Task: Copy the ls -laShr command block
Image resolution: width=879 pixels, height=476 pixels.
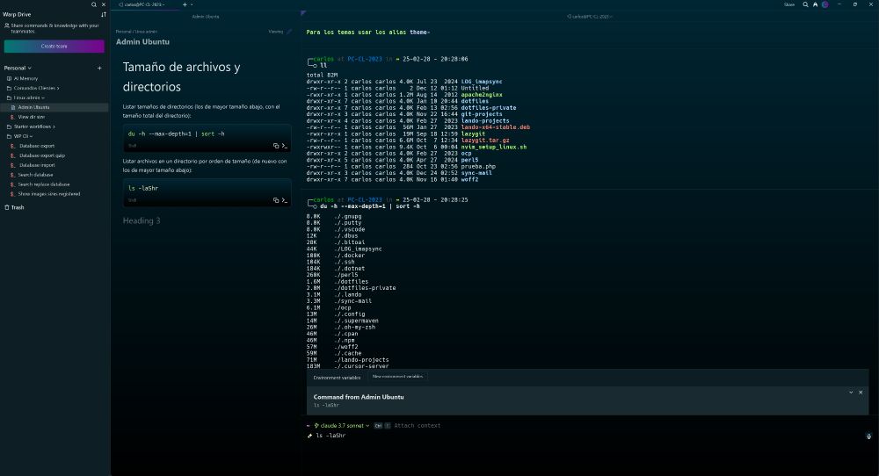Action: pos(276,200)
